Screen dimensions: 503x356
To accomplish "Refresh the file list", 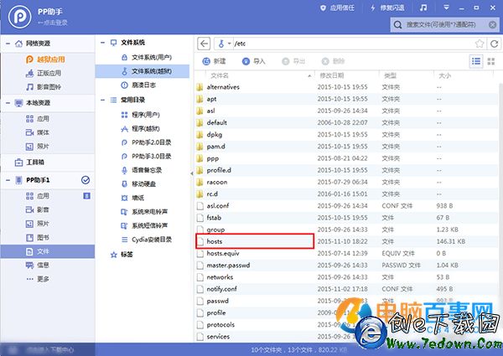I will [x=495, y=44].
